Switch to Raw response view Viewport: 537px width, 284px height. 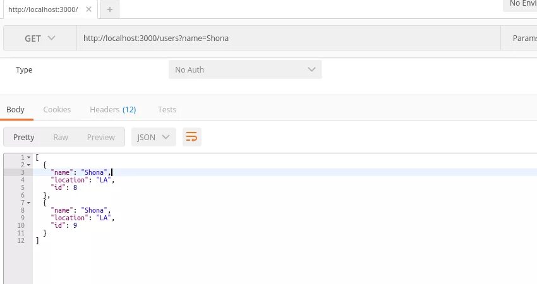[x=61, y=137]
